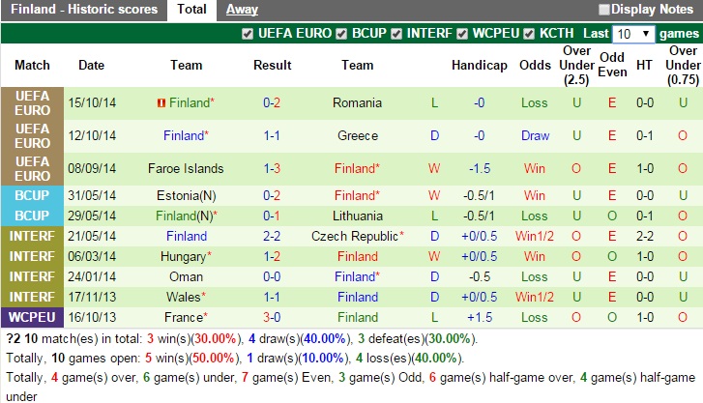Uncheck the UEFA EURO filter checkbox
703x403 pixels.
point(248,34)
